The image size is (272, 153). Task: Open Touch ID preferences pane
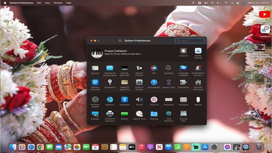pyautogui.click(x=154, y=101)
